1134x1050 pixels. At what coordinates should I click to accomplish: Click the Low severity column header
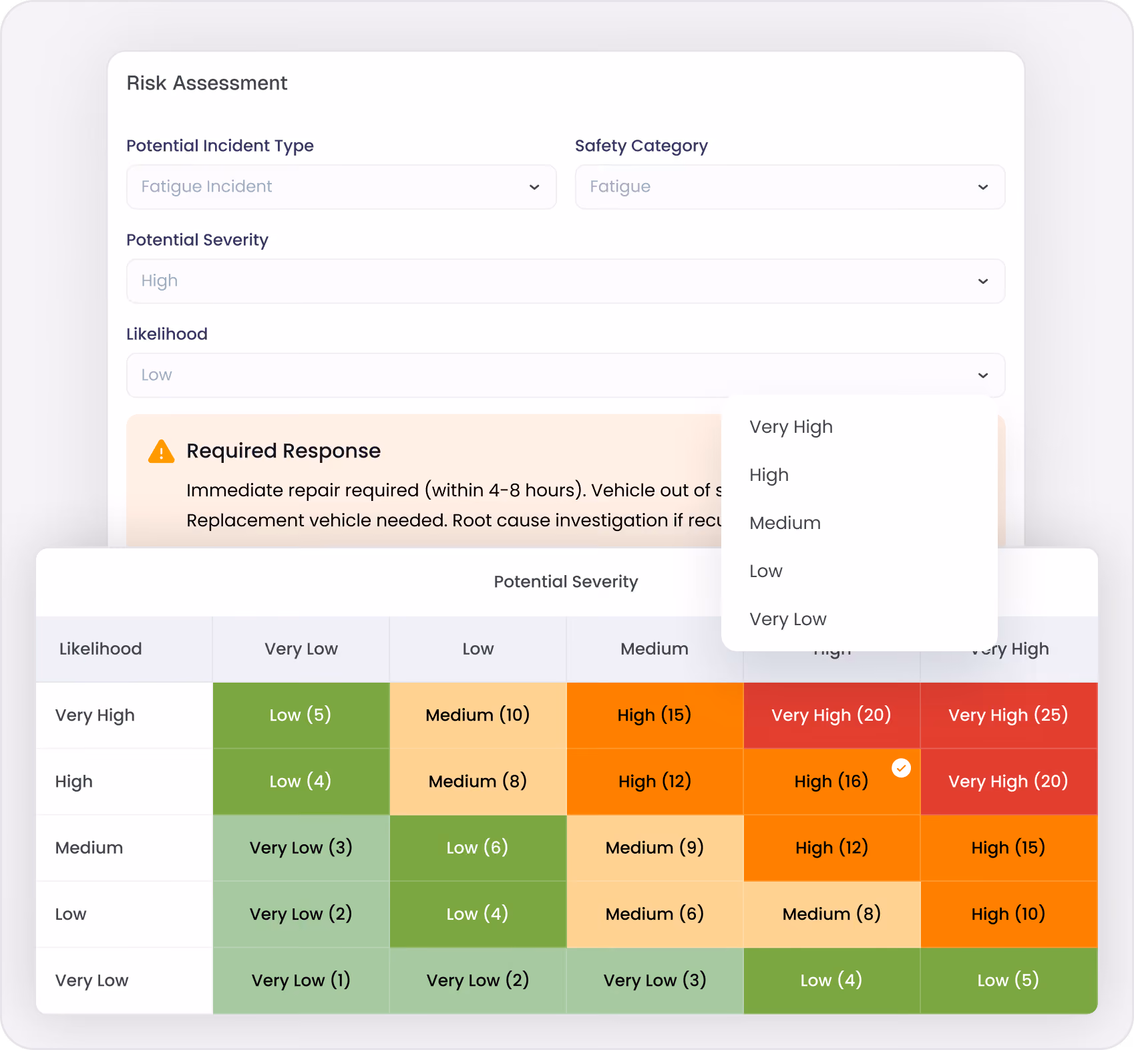[478, 649]
